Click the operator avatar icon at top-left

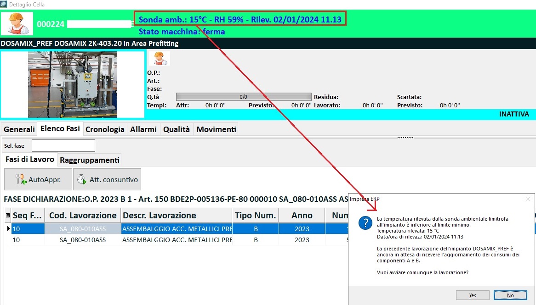[17, 23]
